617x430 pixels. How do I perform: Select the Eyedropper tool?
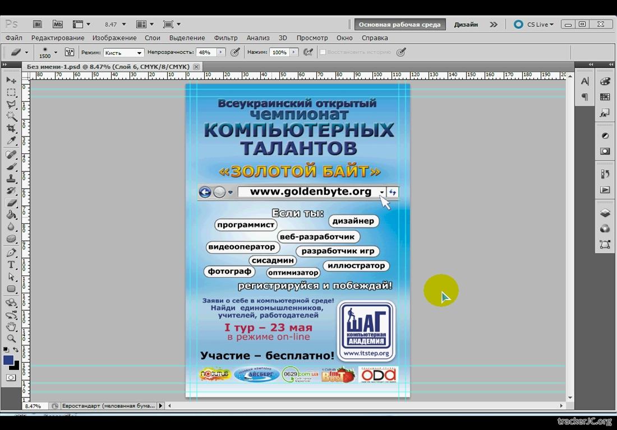pos(11,141)
